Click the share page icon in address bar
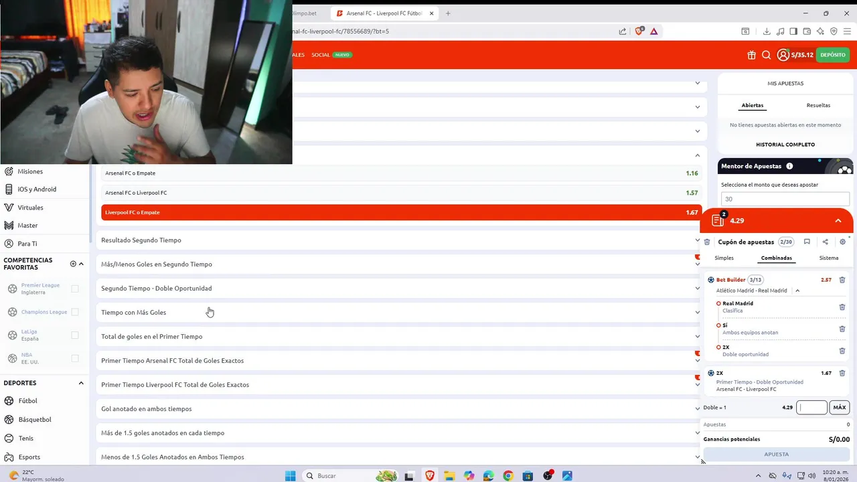 click(623, 31)
